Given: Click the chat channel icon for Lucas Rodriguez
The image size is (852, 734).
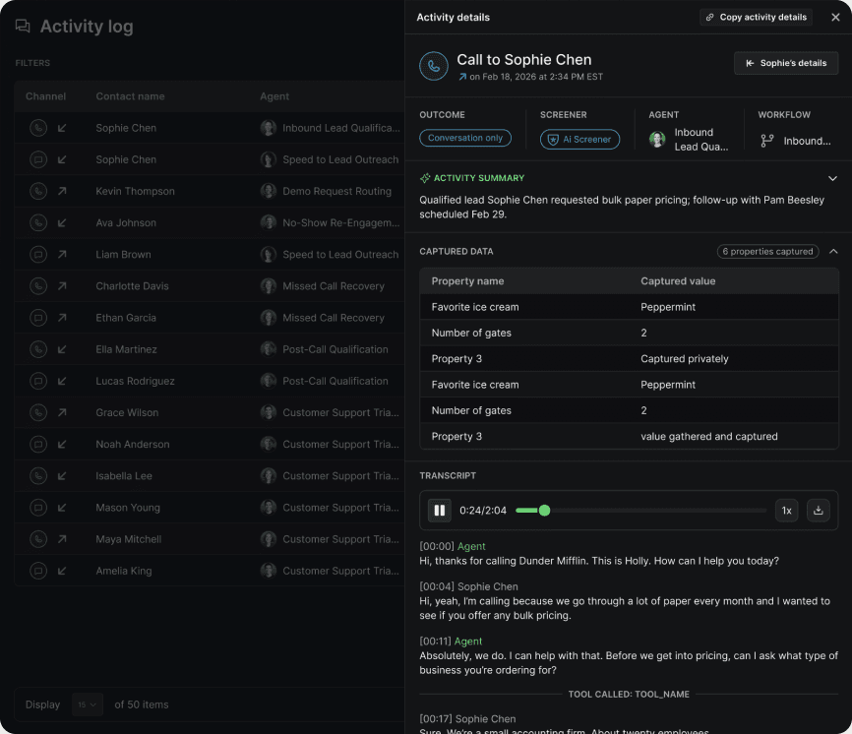Looking at the screenshot, I should pyautogui.click(x=38, y=381).
